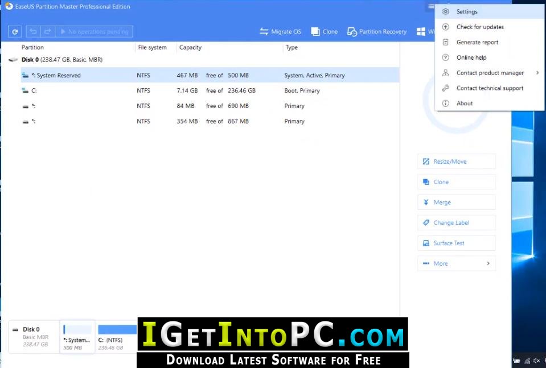Click the taskbar battery icon
Screen dimensions: 546x368
[x=517, y=361]
